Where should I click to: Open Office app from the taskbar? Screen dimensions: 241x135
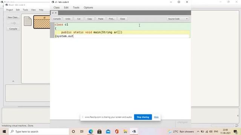point(117,132)
